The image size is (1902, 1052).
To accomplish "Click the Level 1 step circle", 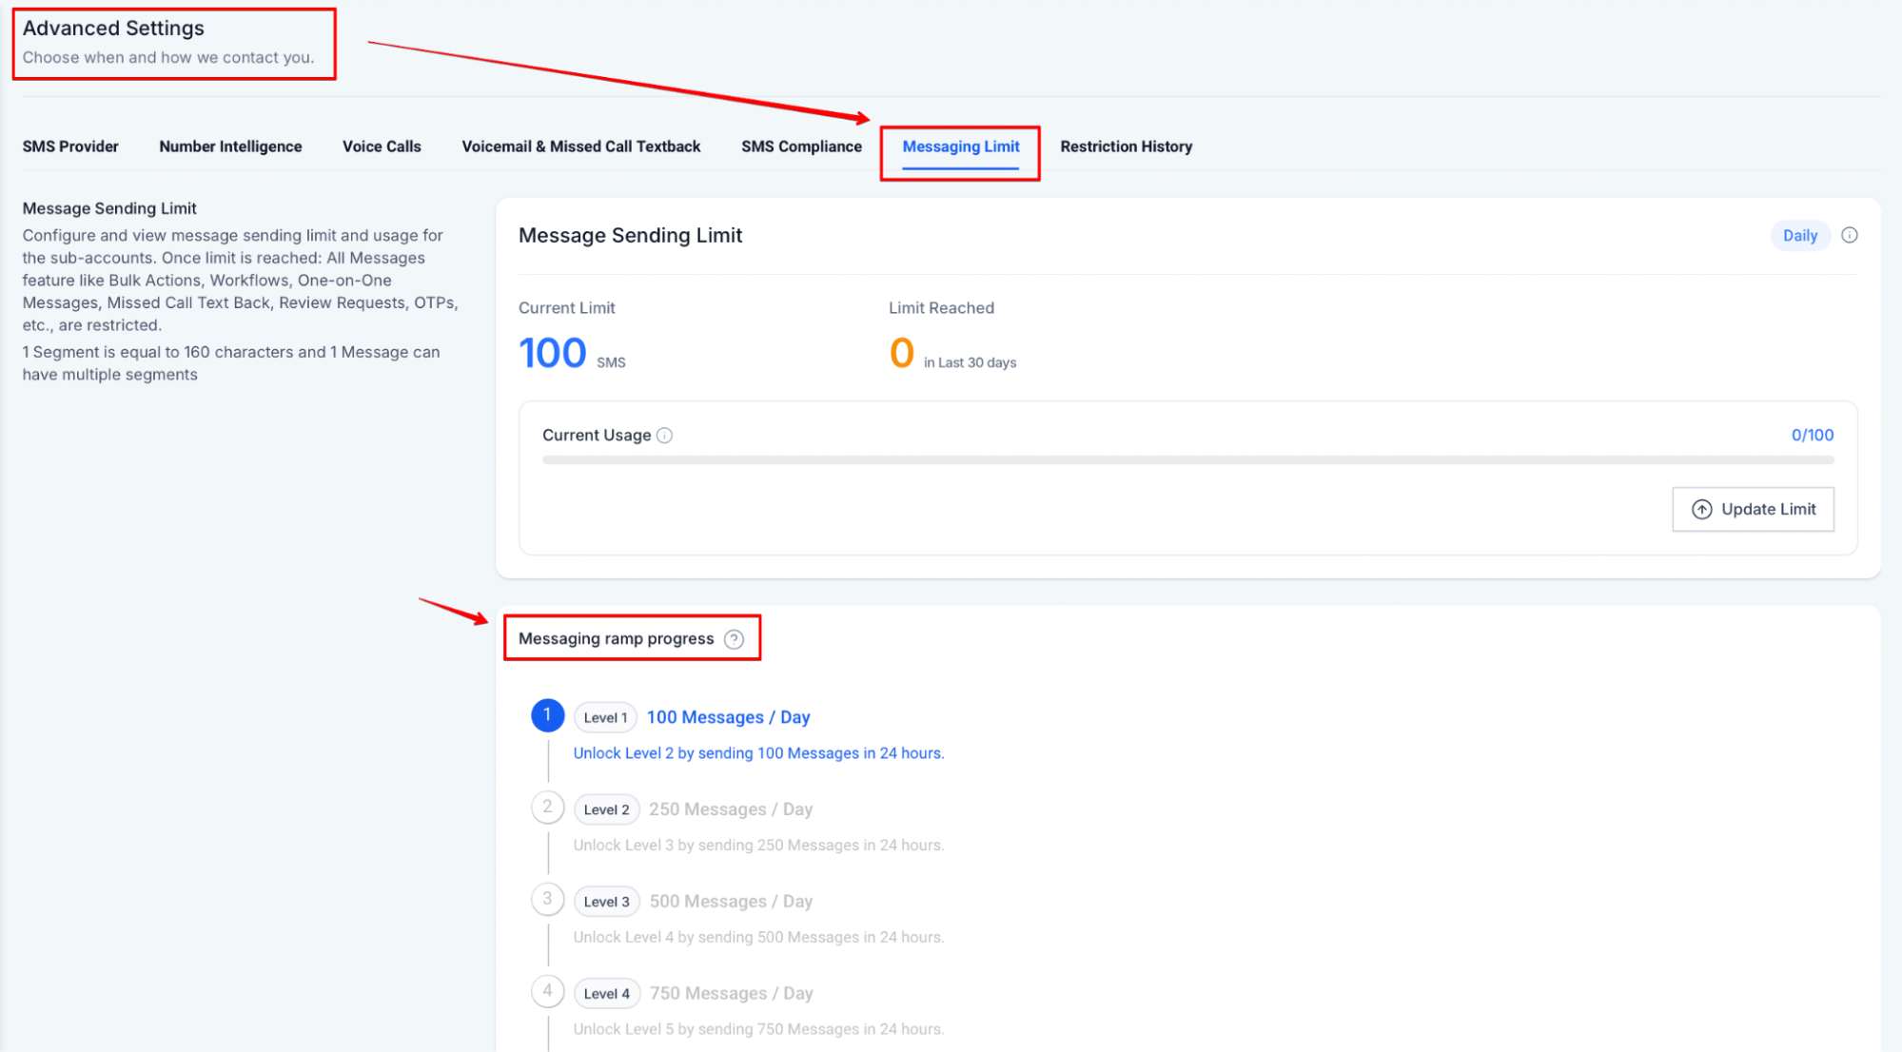I will coord(547,715).
